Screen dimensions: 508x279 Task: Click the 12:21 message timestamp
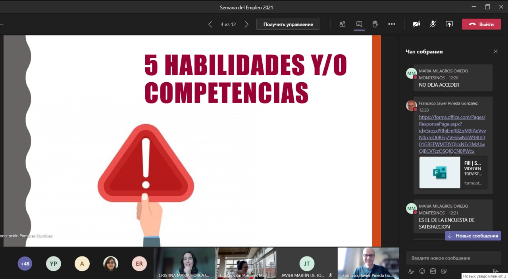point(454,213)
